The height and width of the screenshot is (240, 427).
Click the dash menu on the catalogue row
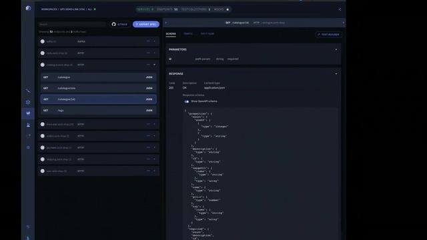click(148, 65)
